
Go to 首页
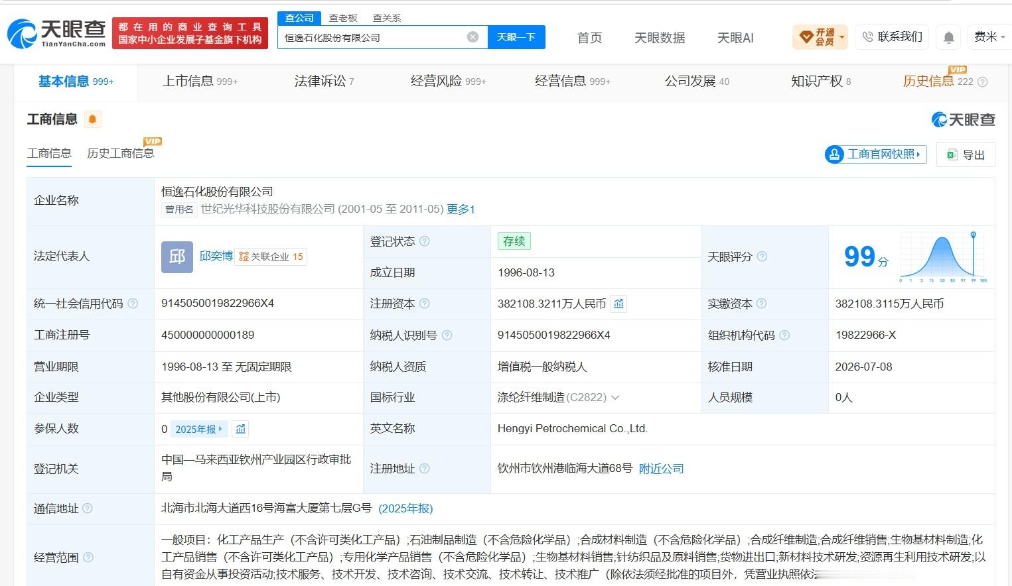(589, 38)
